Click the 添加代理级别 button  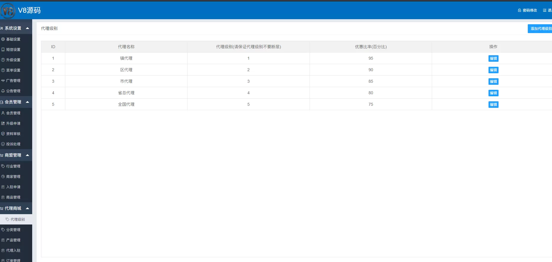coord(540,29)
